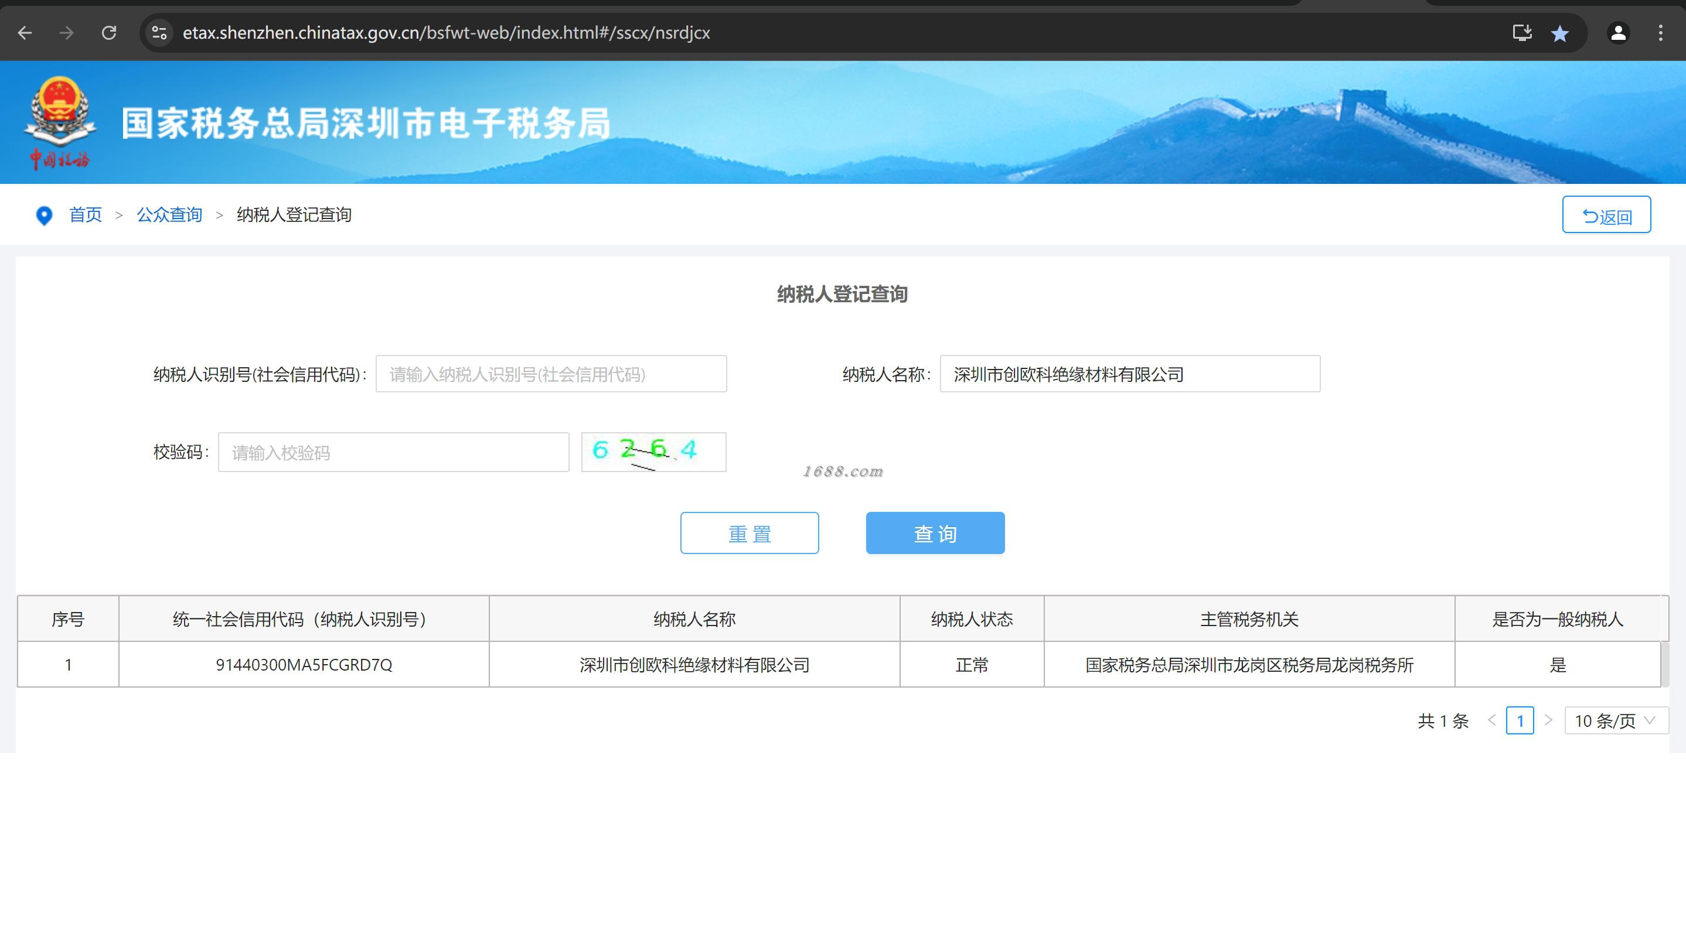The image size is (1686, 940).
Task: Click the browser forward arrow icon
Action: point(66,33)
